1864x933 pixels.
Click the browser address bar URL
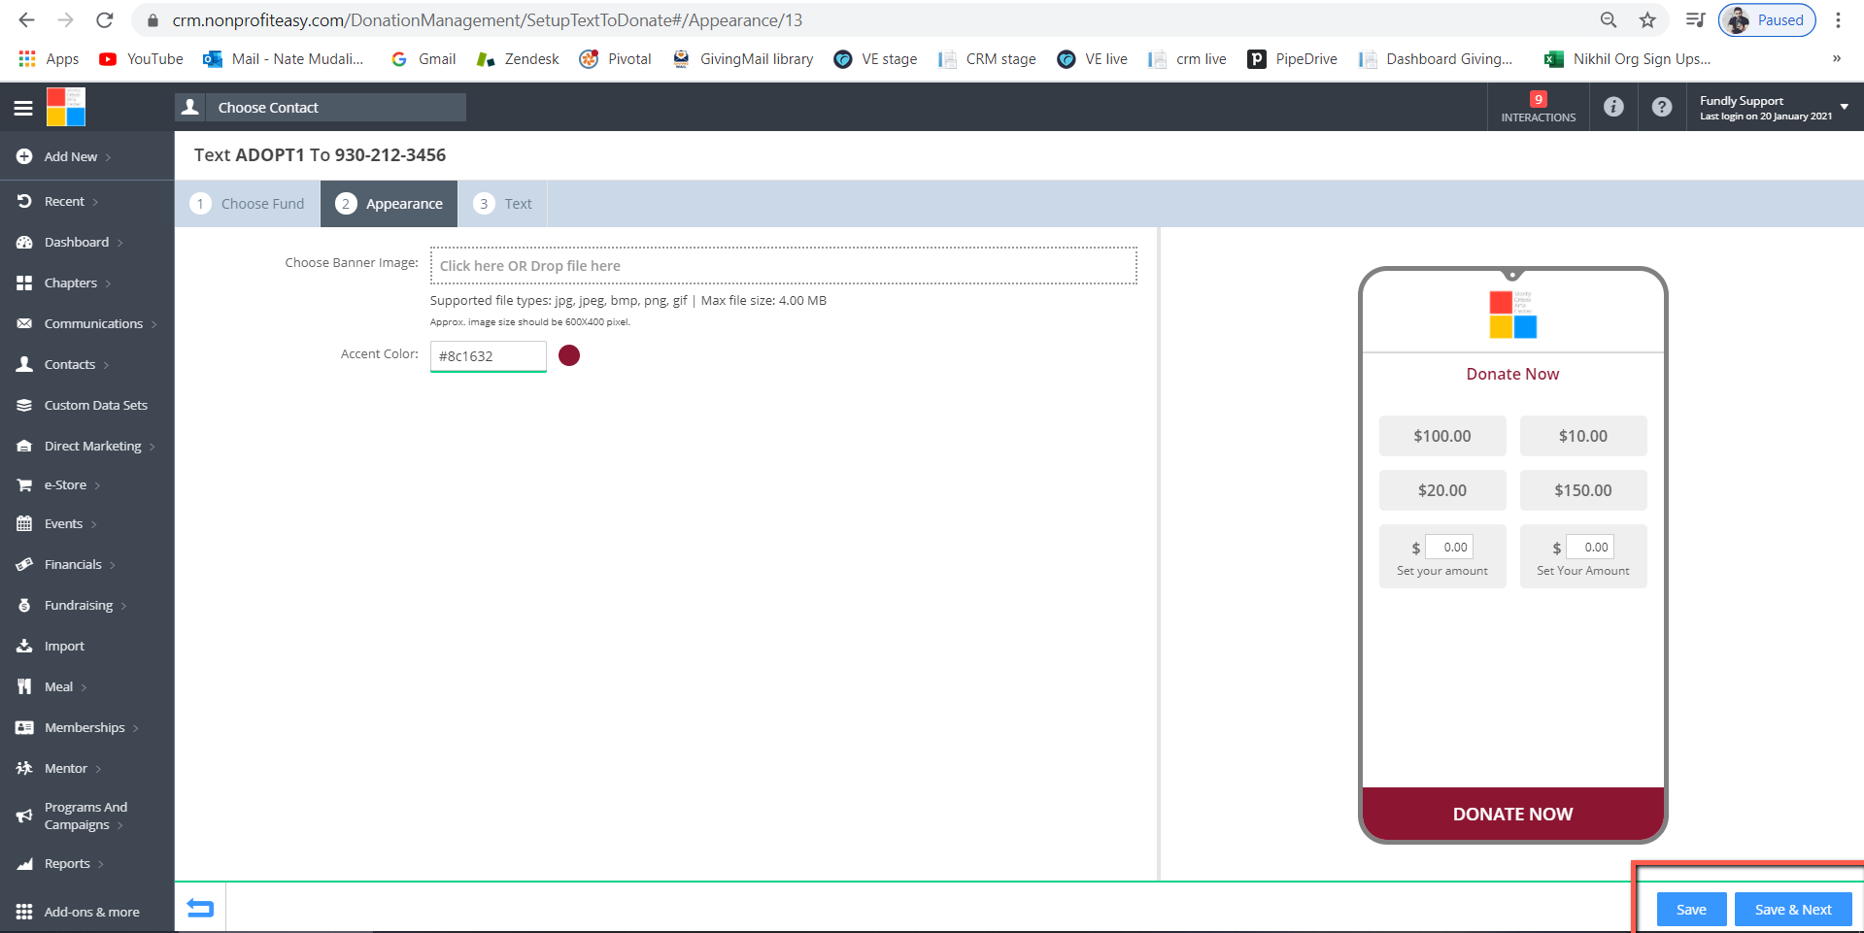click(x=488, y=20)
